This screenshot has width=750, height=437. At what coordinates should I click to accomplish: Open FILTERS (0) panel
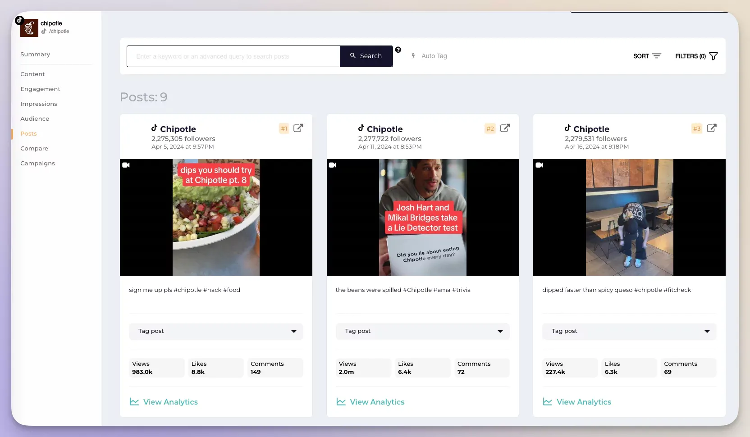click(x=696, y=56)
